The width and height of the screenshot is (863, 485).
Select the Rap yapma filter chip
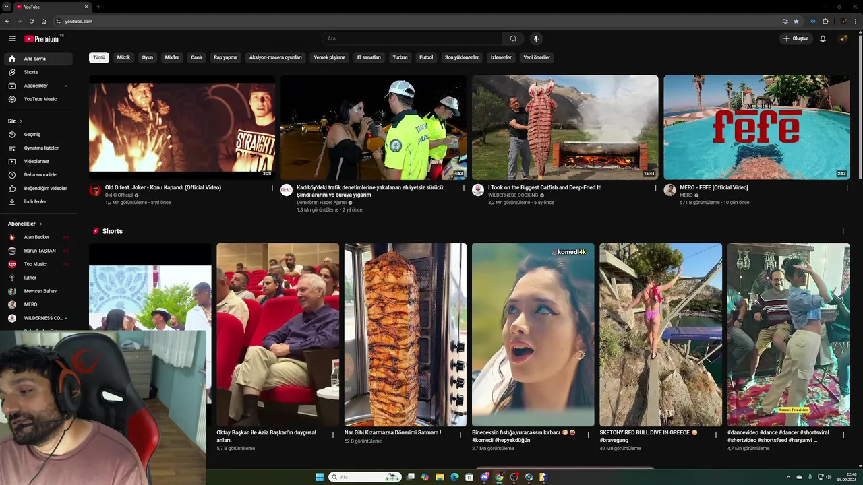[225, 57]
